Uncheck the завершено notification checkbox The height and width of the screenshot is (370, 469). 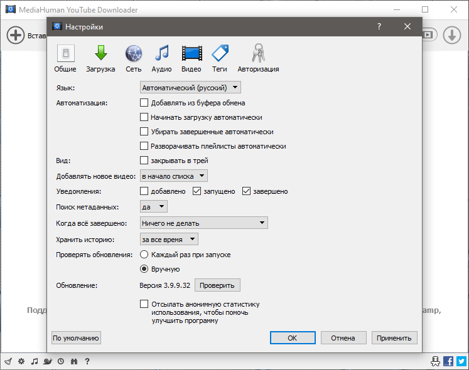pyautogui.click(x=246, y=191)
